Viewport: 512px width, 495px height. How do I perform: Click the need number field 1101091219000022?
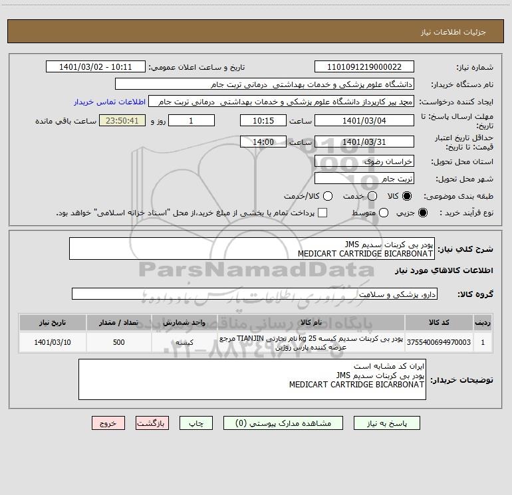click(x=364, y=67)
